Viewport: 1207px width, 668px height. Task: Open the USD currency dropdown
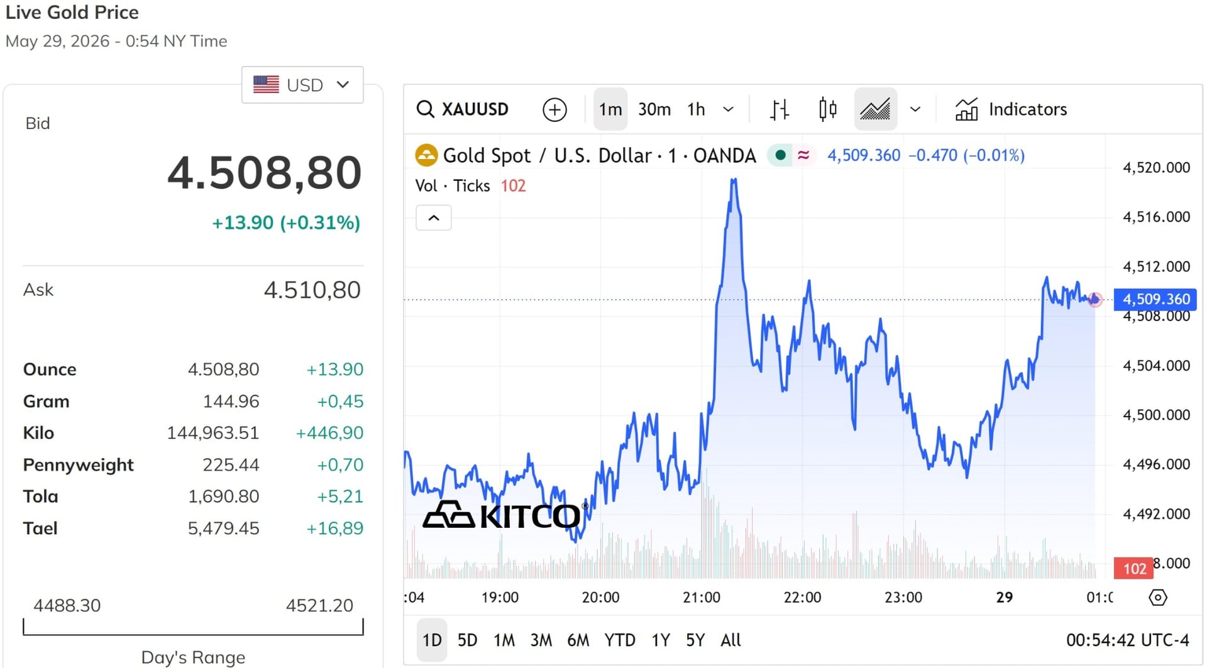click(x=302, y=85)
